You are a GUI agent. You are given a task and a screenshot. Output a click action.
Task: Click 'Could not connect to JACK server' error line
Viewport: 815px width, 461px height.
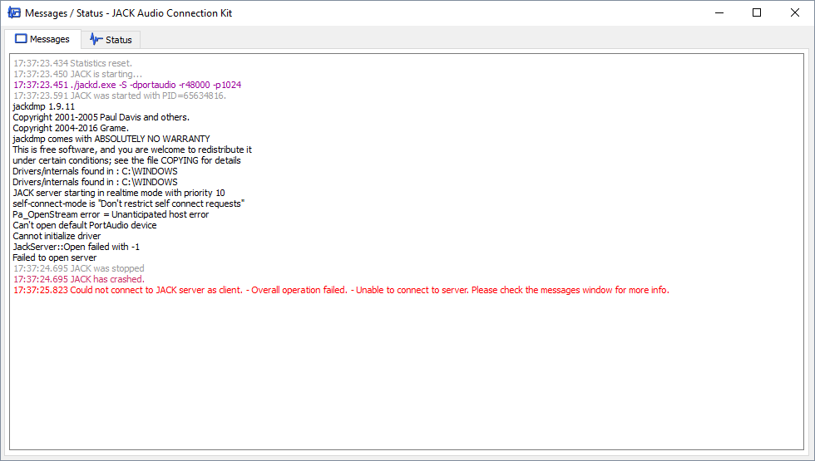tap(342, 290)
